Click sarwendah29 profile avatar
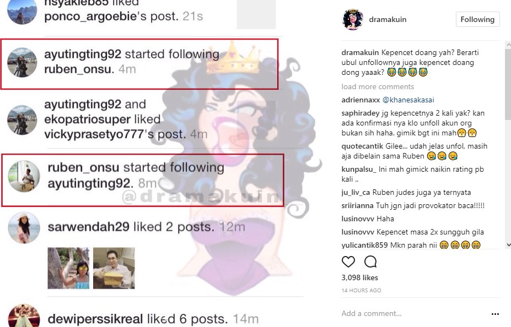The image size is (511, 327). coord(25,228)
